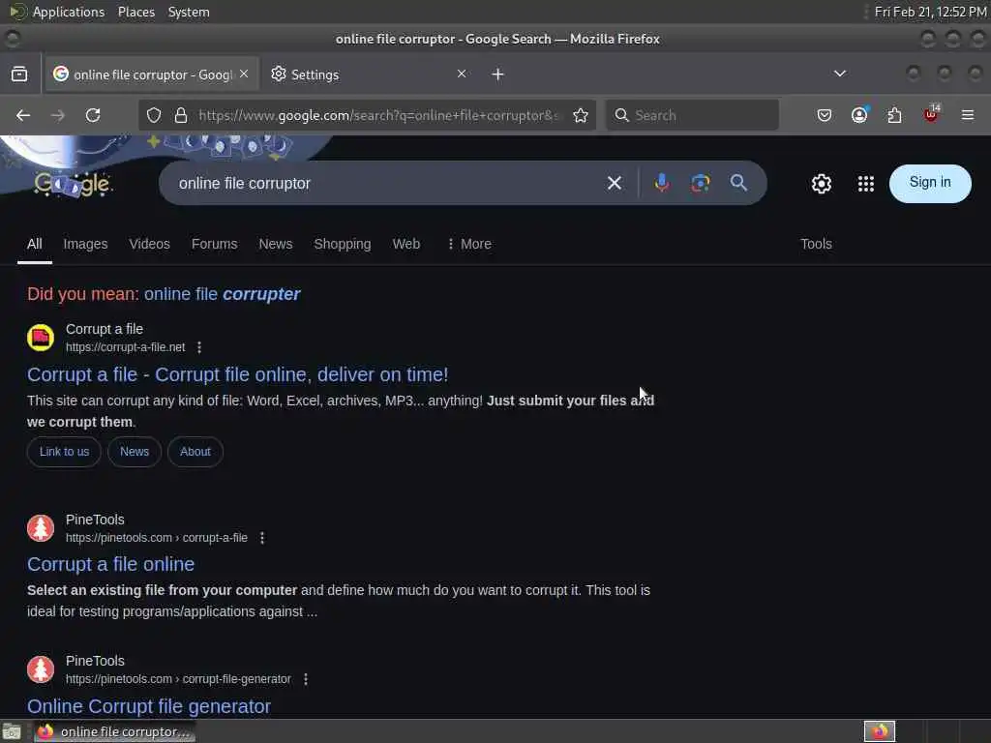Click the 'About' sitelink chip
The height and width of the screenshot is (743, 991).
point(195,452)
